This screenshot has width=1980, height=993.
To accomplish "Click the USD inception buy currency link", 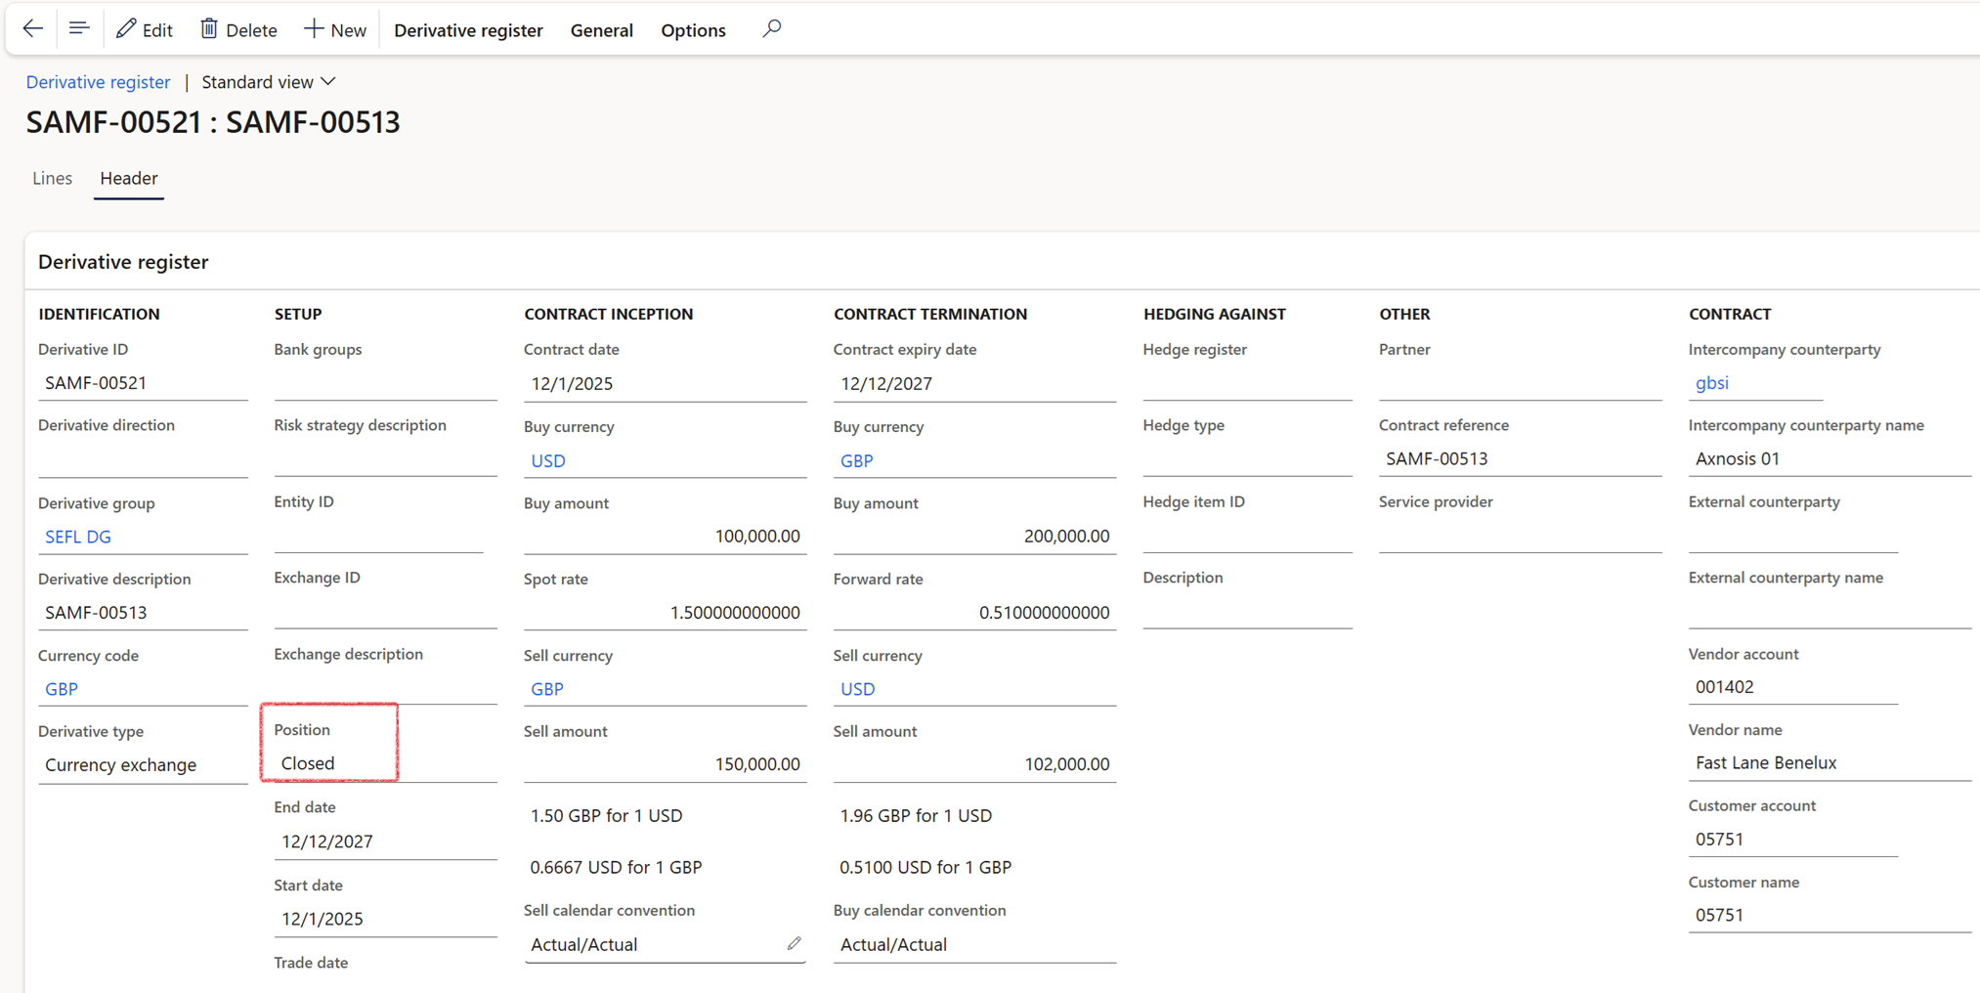I will coord(548,460).
